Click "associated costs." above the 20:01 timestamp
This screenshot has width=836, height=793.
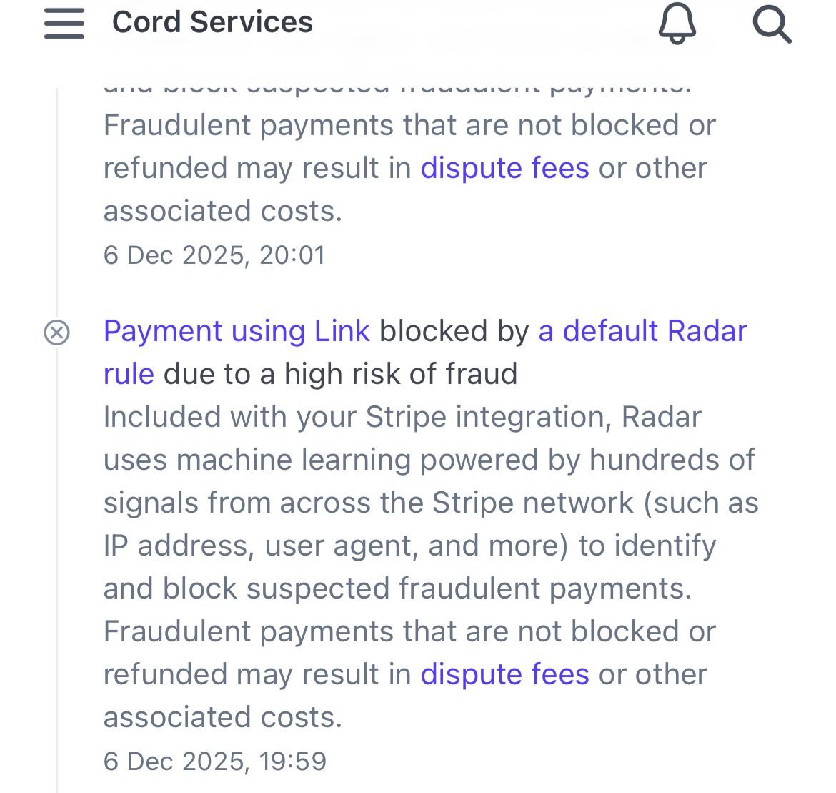(x=223, y=211)
